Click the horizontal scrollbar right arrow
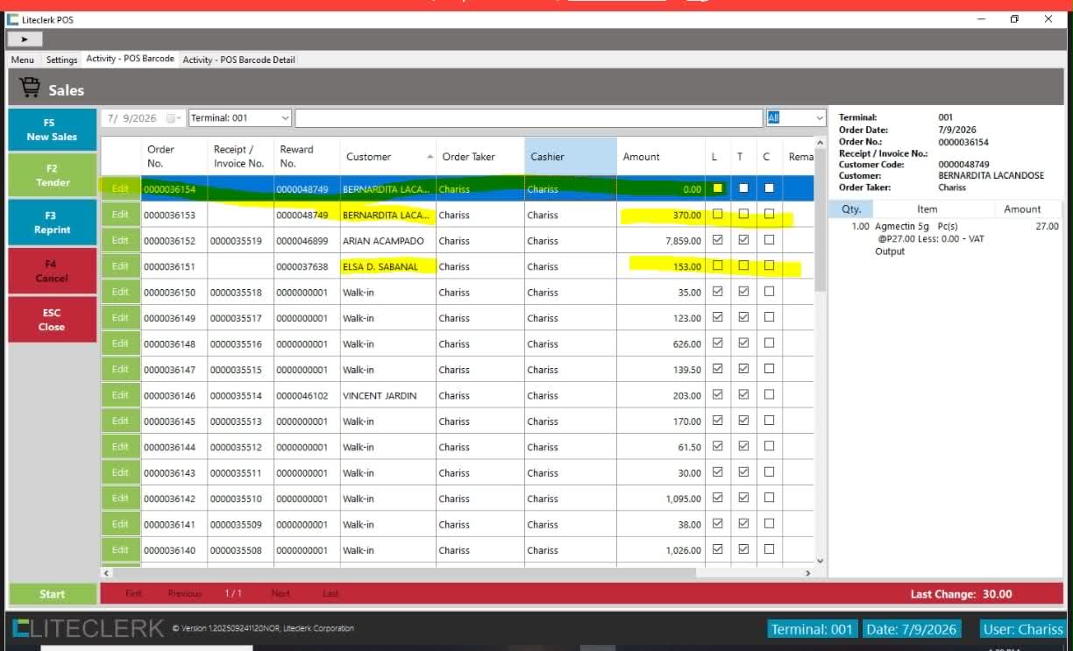The width and height of the screenshot is (1073, 651). pyautogui.click(x=808, y=573)
